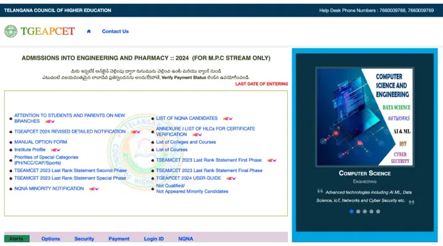Open Institute Profile link
Image resolution: width=443 pixels, height=246 pixels.
(x=30, y=149)
